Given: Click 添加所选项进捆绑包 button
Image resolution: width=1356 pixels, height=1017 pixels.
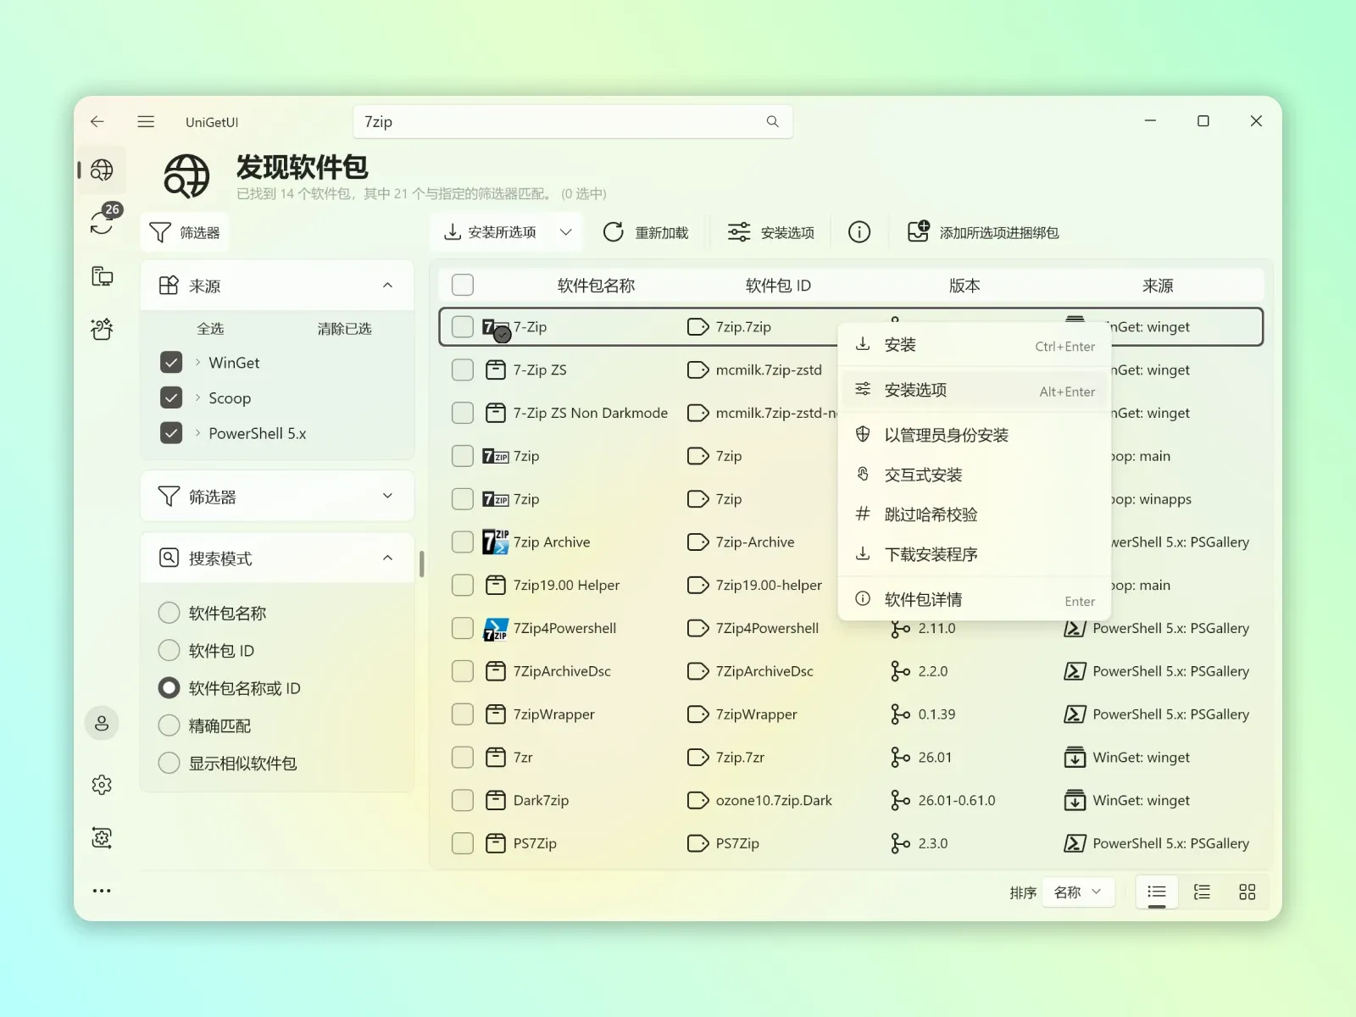Looking at the screenshot, I should pos(983,232).
